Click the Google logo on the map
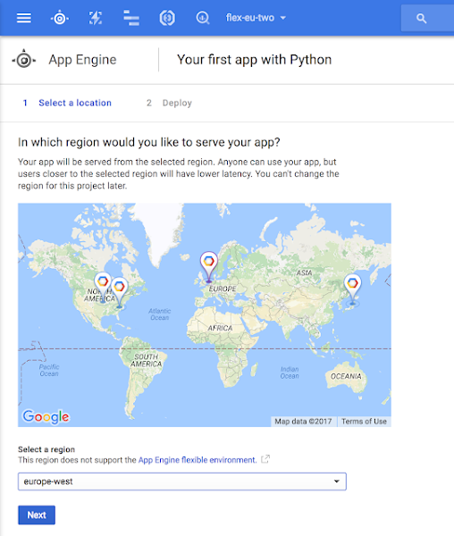The image size is (454, 536). click(46, 416)
